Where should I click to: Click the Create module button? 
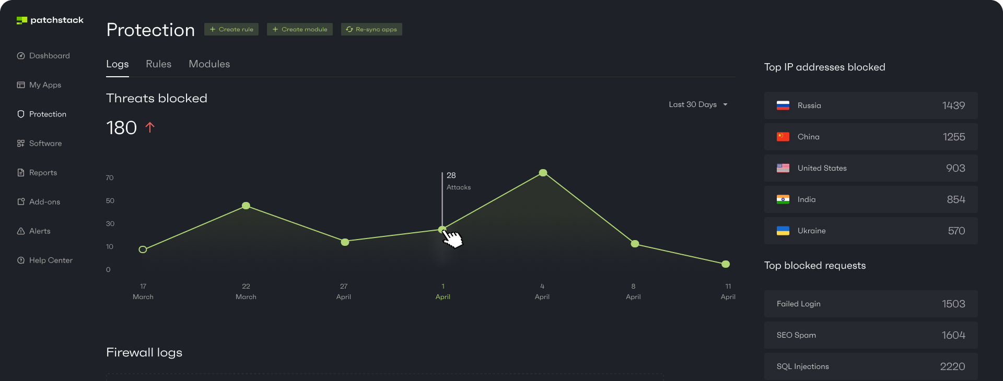tap(300, 29)
